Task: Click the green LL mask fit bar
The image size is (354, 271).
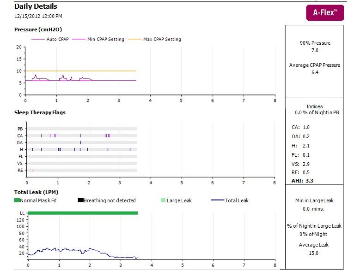Action: (83, 213)
